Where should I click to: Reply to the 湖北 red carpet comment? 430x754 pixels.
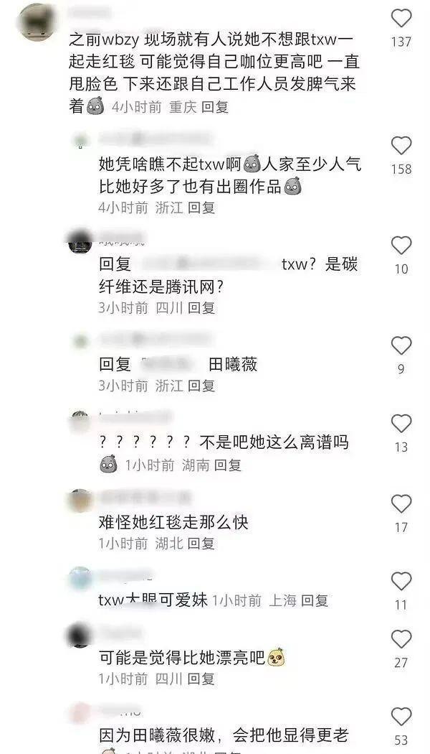[201, 544]
